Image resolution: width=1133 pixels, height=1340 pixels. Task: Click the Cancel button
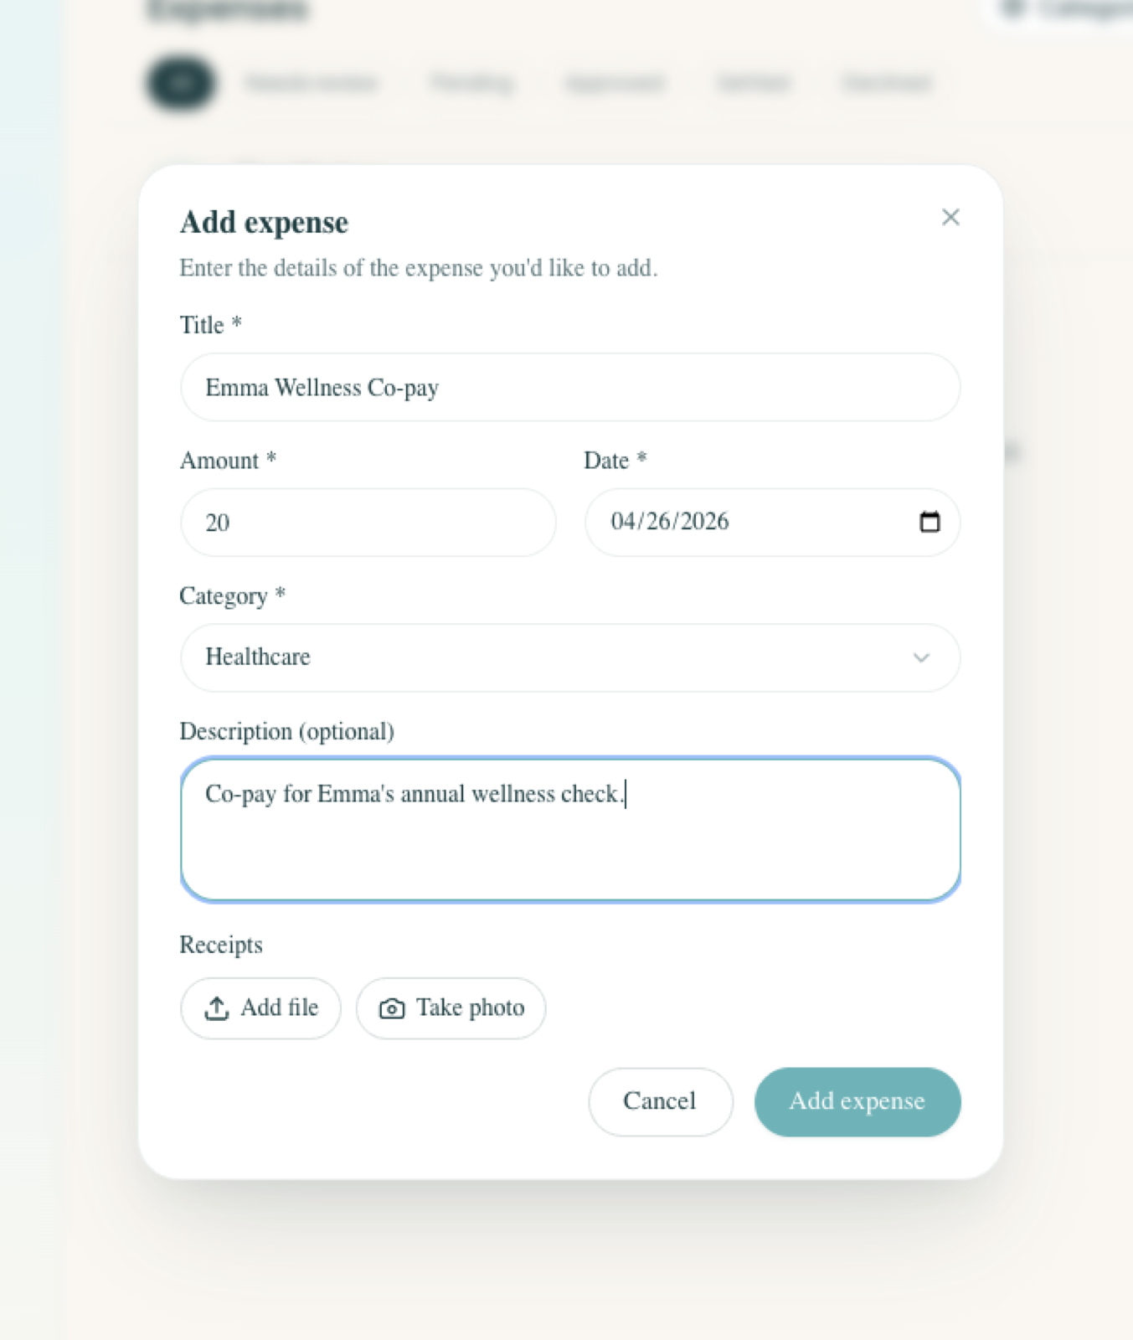click(x=660, y=1101)
